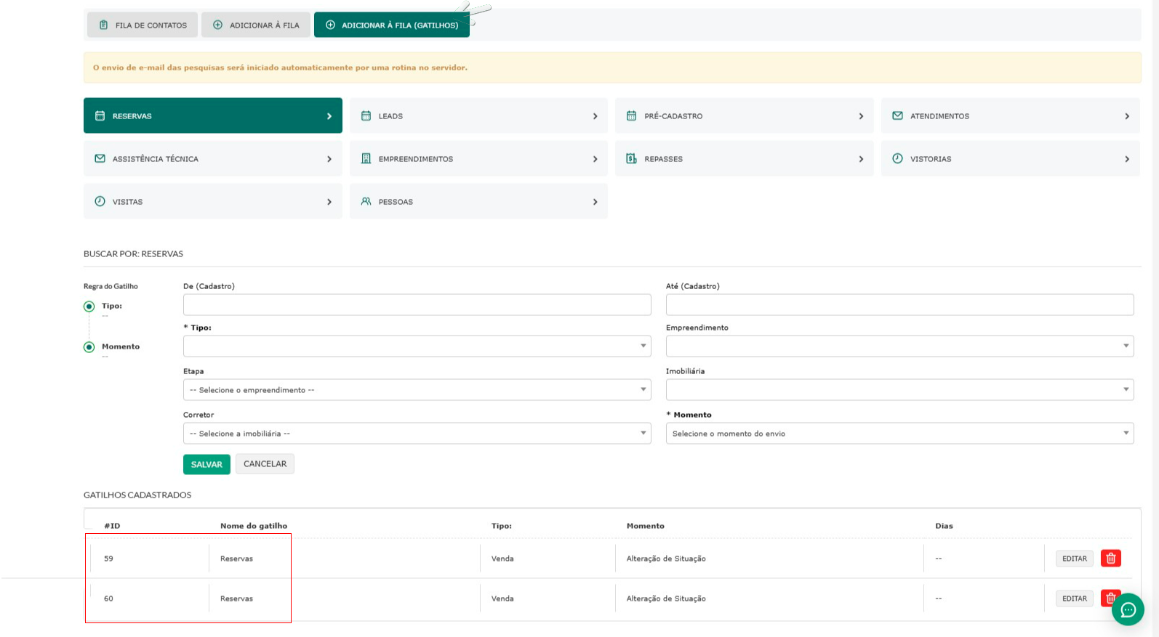The image size is (1159, 637).
Task: Click the Vistorias clock icon
Action: 898,158
